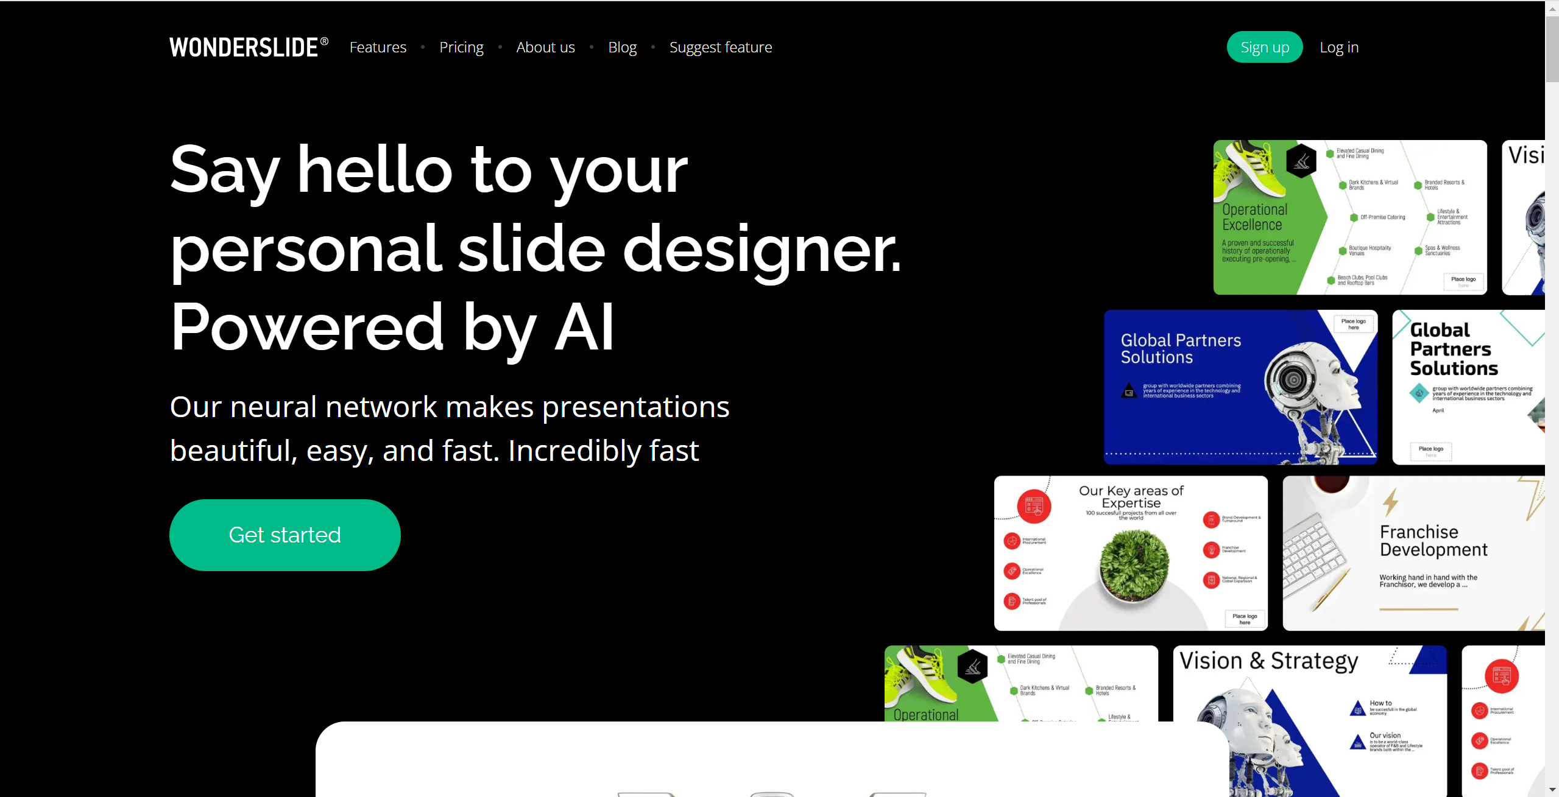Click the green Sign up button
The width and height of the screenshot is (1559, 797).
click(x=1265, y=47)
